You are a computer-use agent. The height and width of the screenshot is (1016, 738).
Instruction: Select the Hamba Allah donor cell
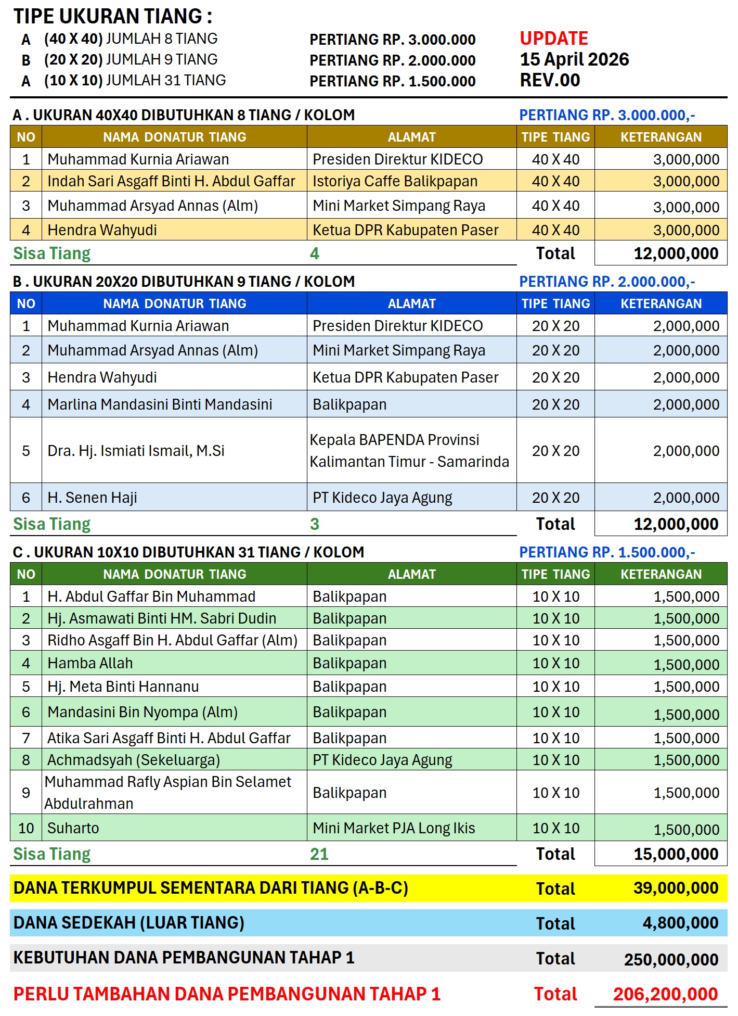90,663
